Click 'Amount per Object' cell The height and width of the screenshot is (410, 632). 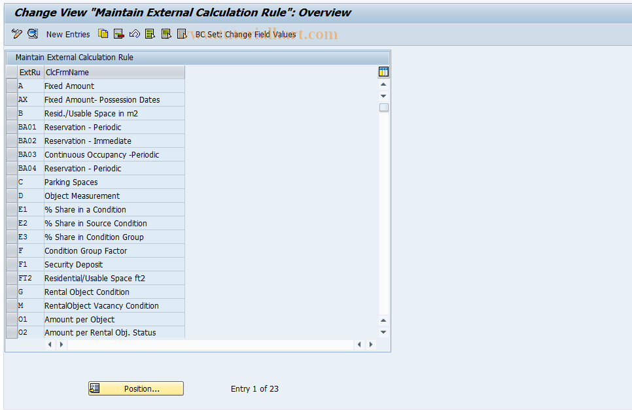(114, 319)
